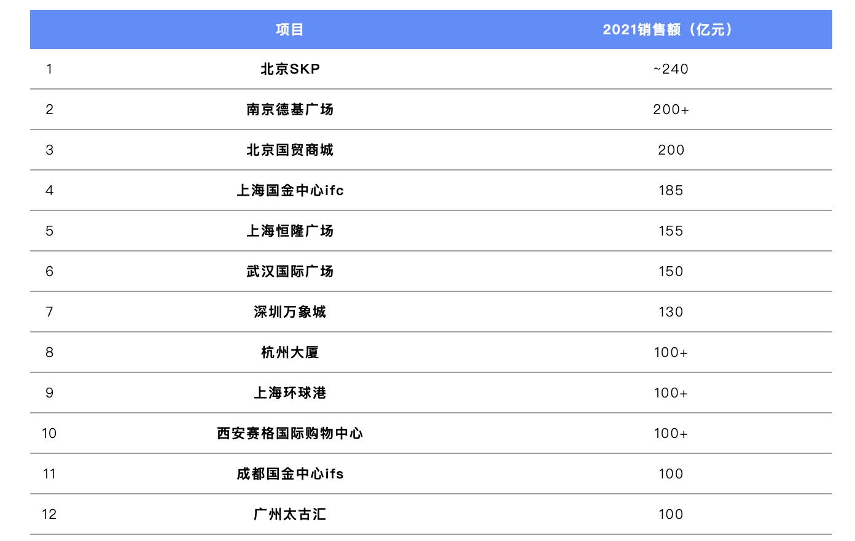This screenshot has height=541, width=855.
Task: Select the 南京德基广场 cell
Action: (290, 109)
